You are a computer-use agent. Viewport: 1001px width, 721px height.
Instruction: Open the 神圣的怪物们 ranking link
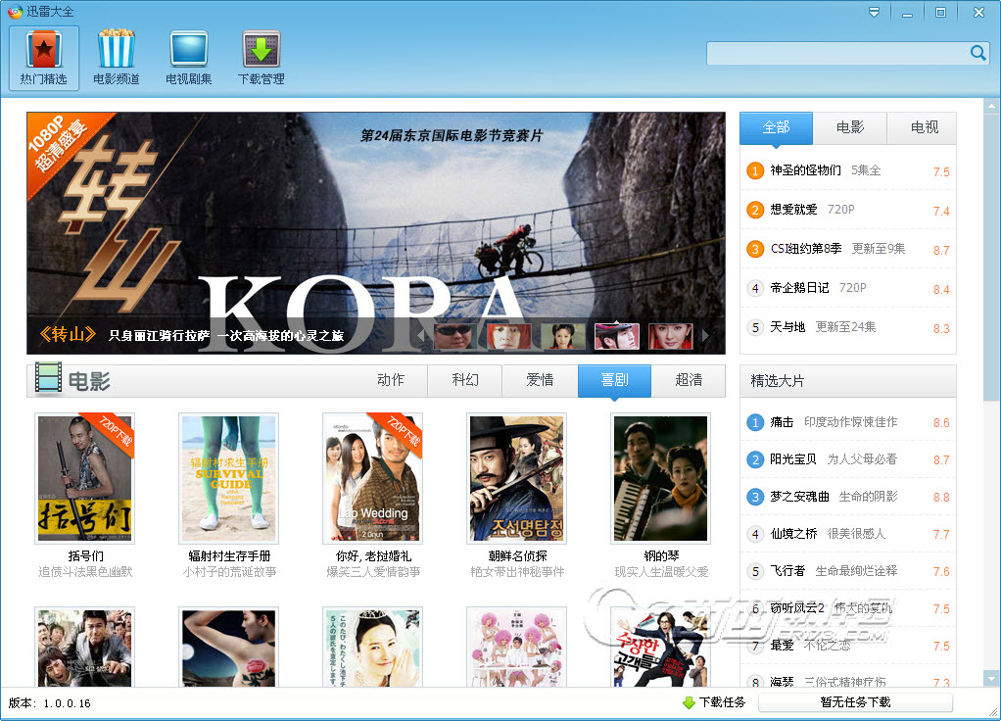click(x=805, y=170)
